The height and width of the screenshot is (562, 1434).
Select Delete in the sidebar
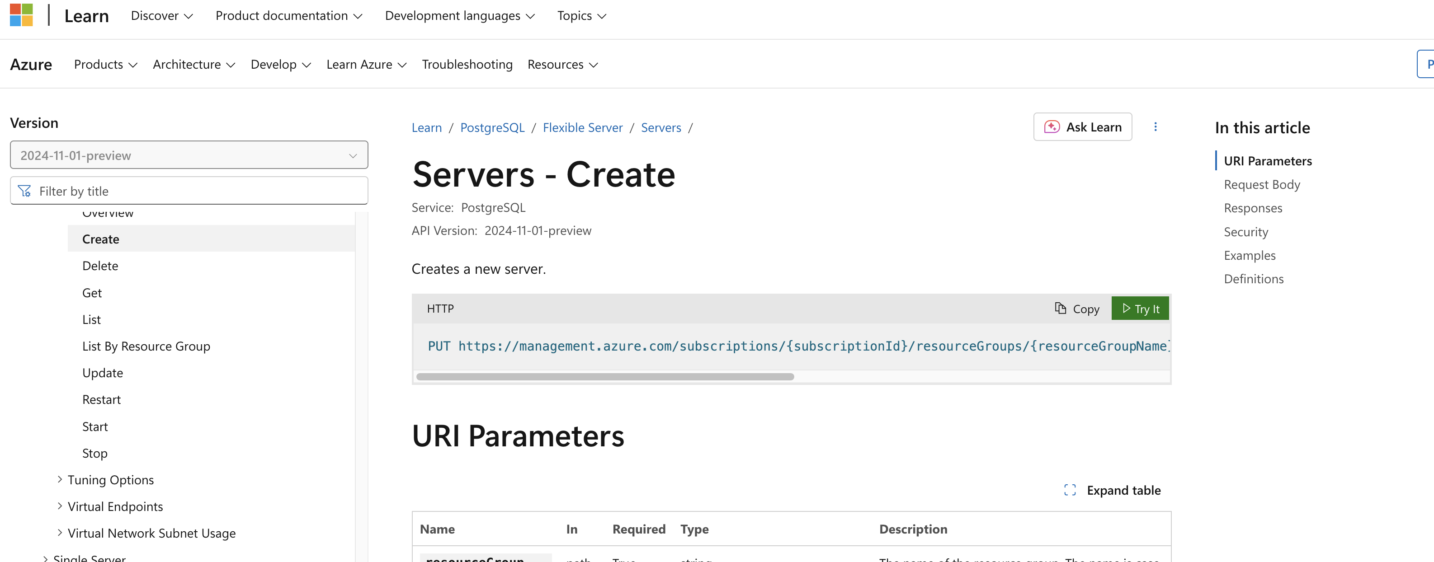coord(100,266)
